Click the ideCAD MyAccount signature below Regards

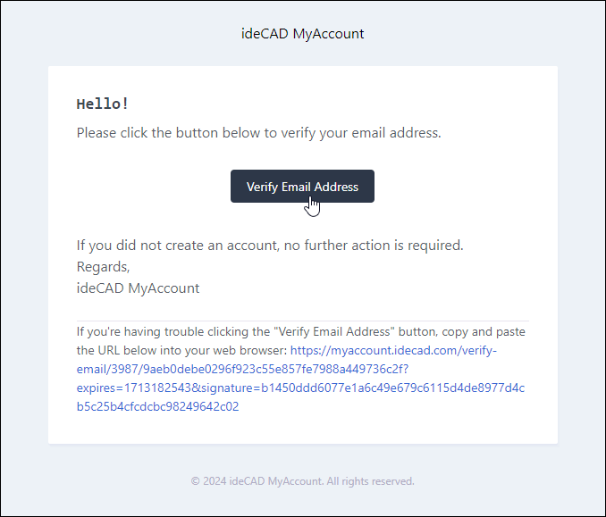(138, 288)
